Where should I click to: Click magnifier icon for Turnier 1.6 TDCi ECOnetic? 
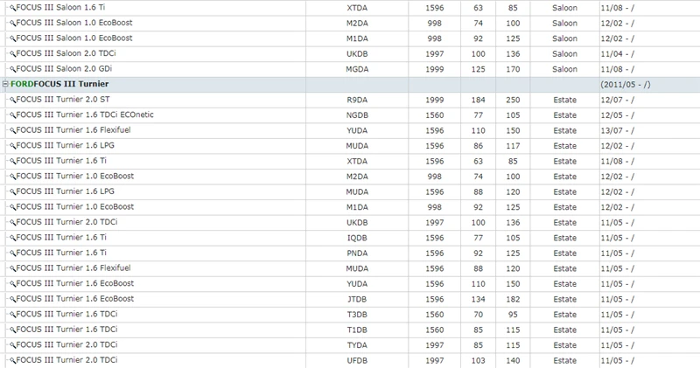12,115
